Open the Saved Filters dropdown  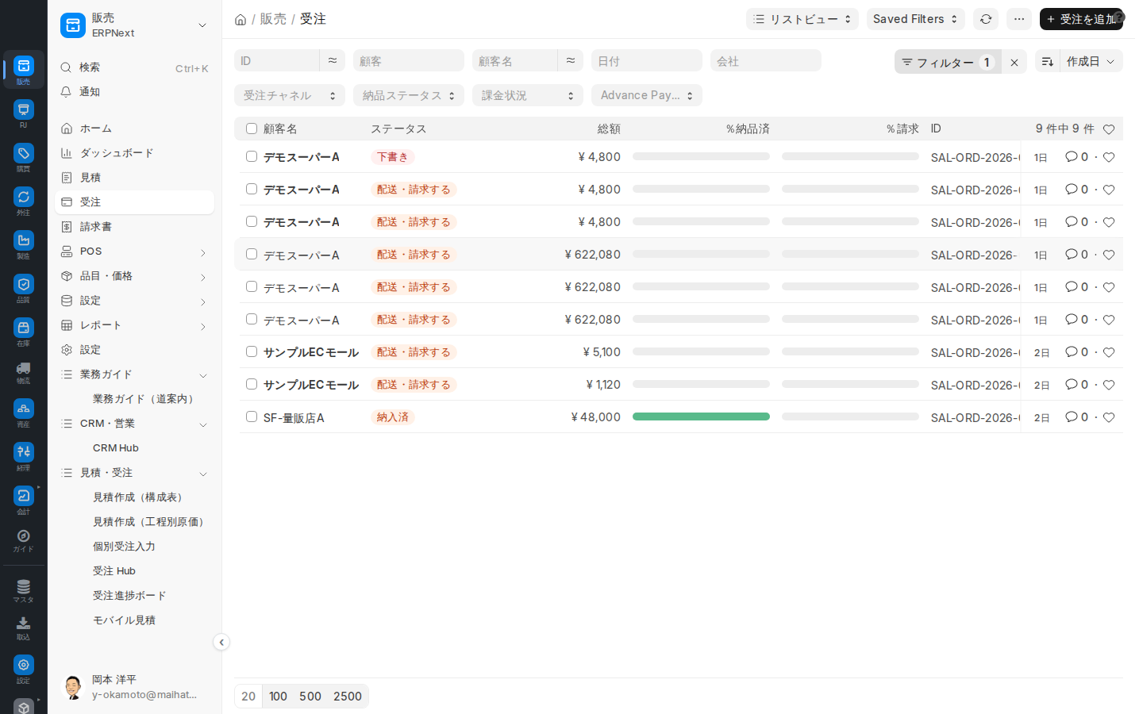coord(916,19)
